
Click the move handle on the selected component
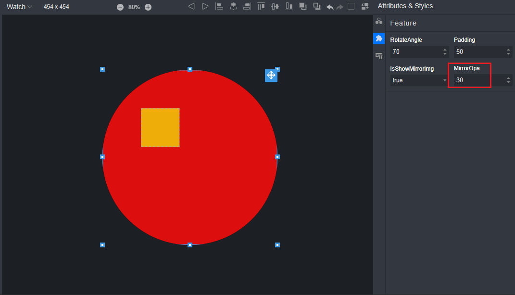point(271,75)
